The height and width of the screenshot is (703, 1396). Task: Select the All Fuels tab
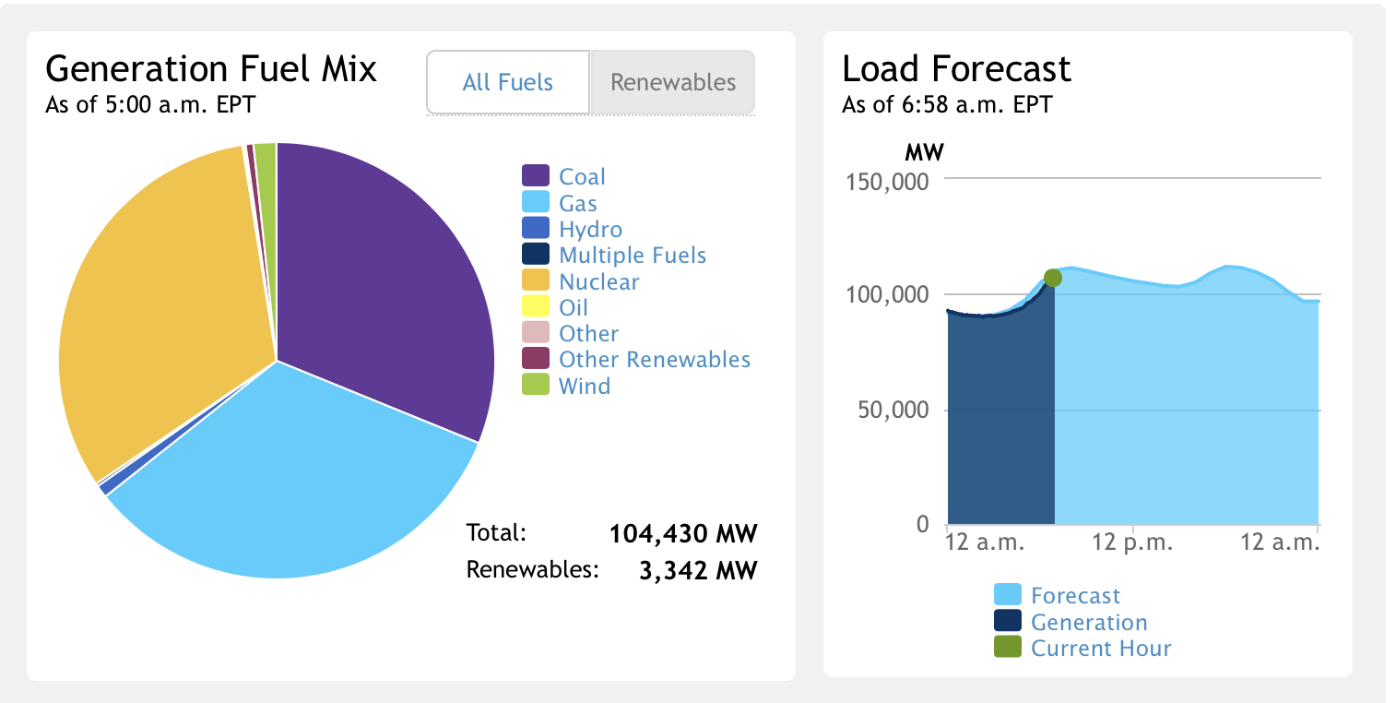(x=507, y=82)
